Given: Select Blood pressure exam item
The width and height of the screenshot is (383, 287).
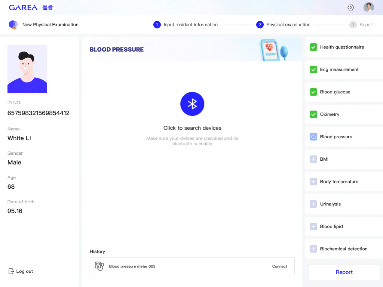Looking at the screenshot, I should (344, 137).
